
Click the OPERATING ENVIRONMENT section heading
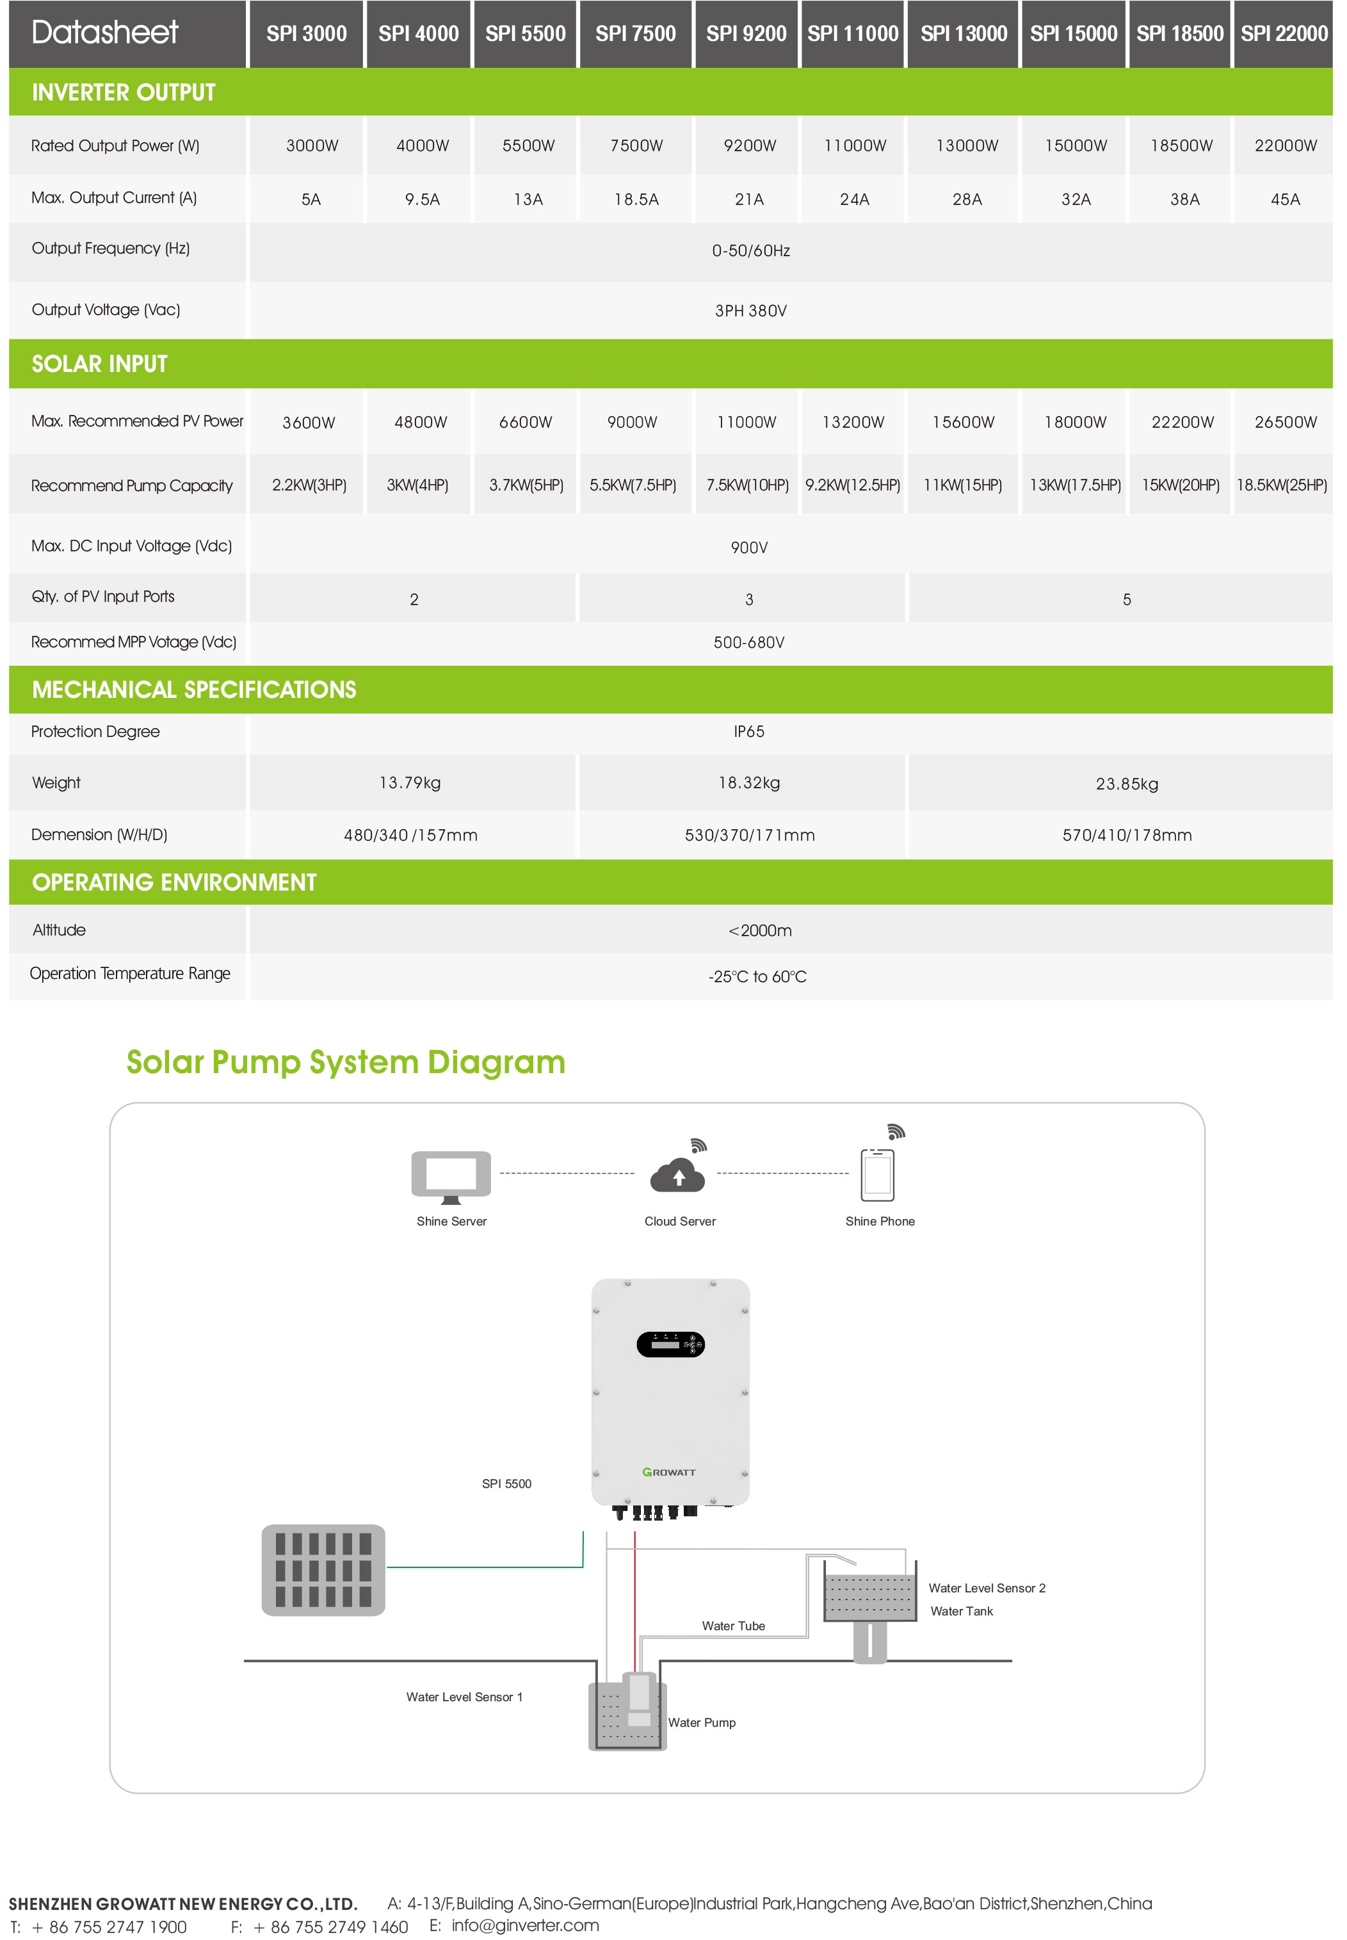coord(174,882)
